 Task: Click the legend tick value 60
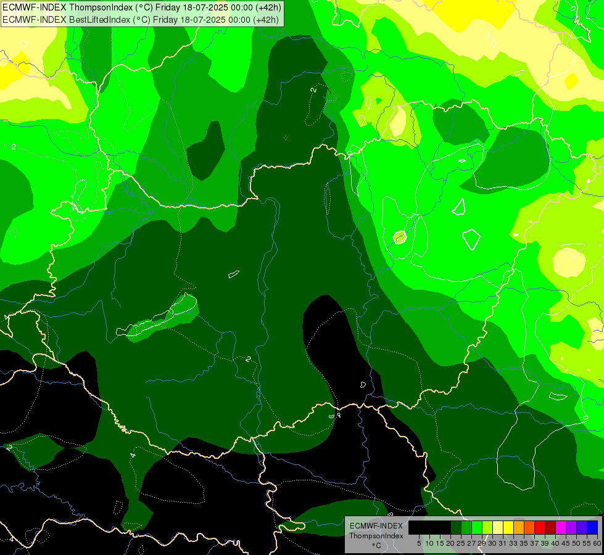pos(597,543)
